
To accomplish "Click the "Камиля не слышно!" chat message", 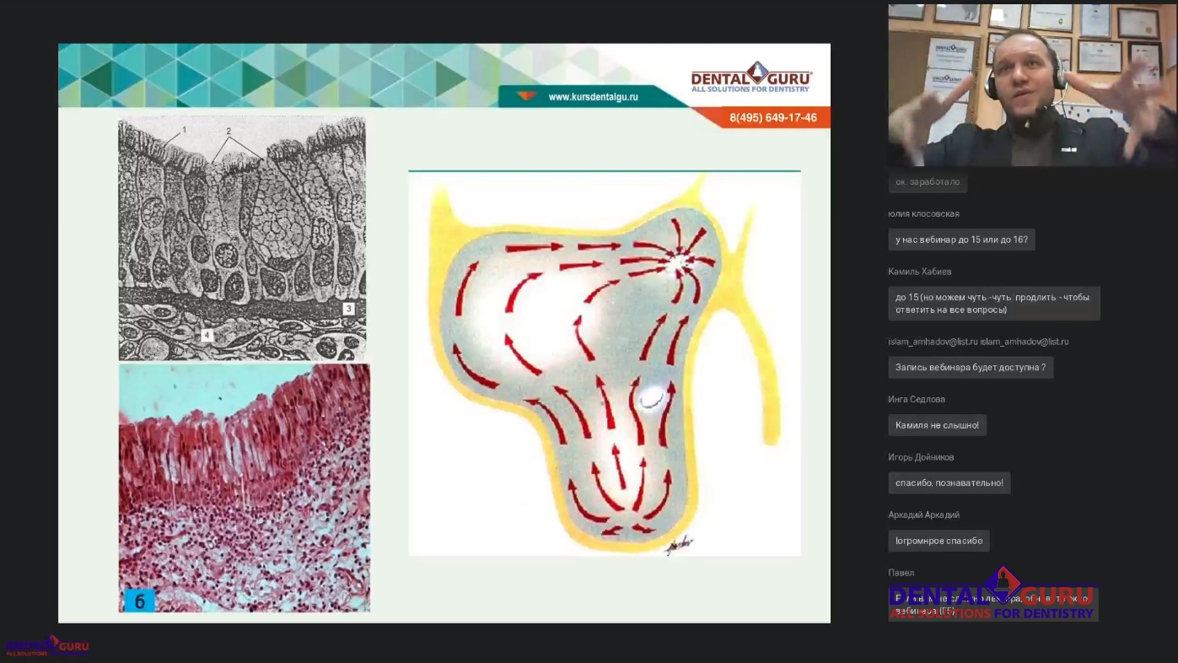I will 937,425.
